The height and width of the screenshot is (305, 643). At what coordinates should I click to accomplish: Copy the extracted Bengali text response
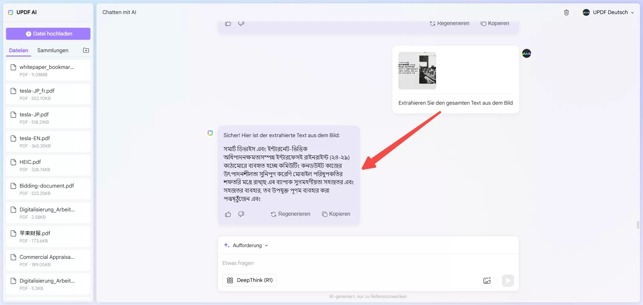click(336, 214)
